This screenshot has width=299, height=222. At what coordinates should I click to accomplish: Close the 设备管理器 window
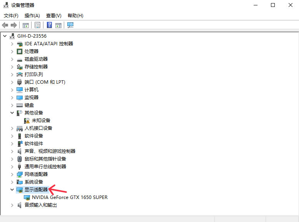coord(291,5)
